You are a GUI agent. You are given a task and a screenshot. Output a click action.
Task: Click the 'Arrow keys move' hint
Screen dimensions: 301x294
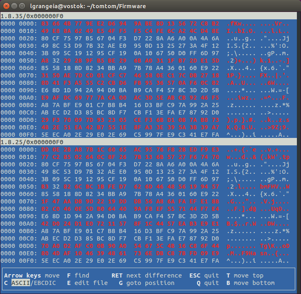[32, 275]
